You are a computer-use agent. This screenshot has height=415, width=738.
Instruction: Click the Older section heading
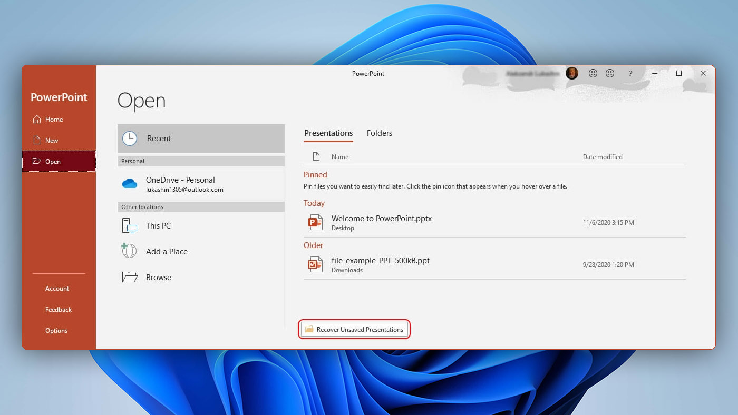coord(314,245)
